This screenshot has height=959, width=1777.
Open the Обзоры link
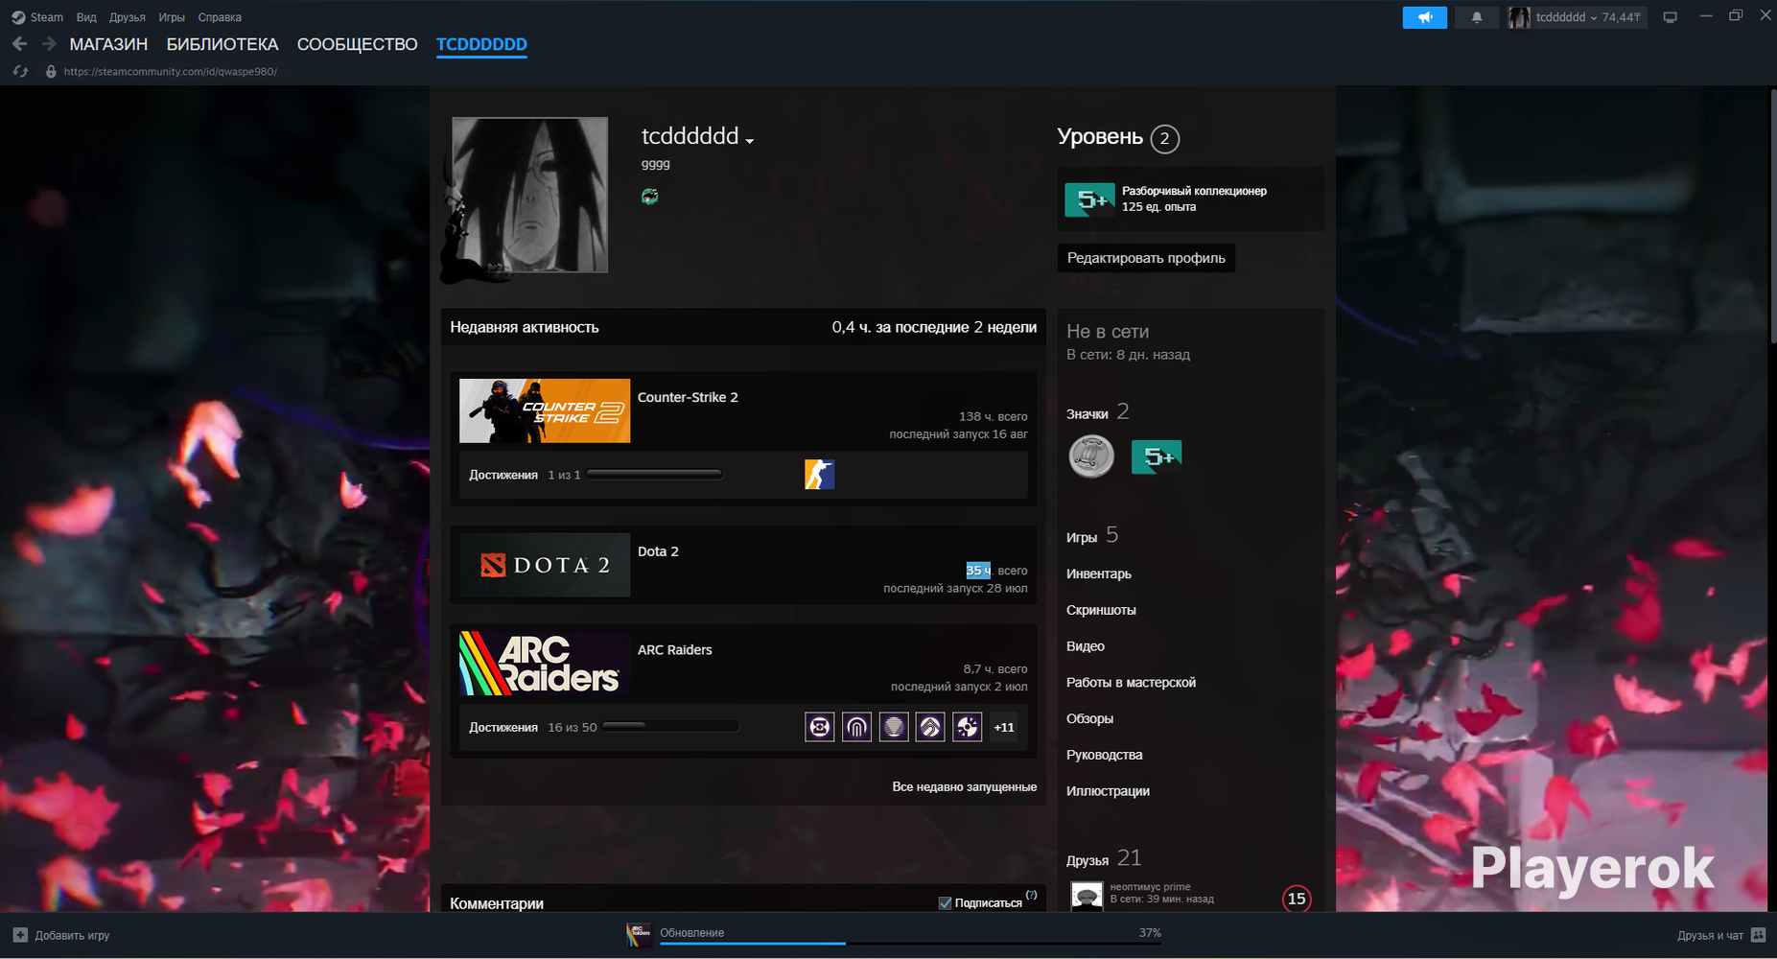1089,718
